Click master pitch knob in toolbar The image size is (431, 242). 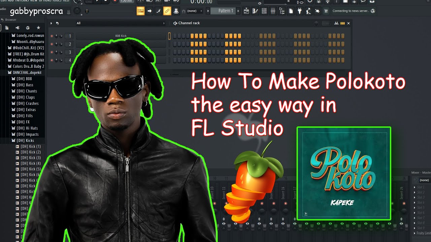pos(77,11)
